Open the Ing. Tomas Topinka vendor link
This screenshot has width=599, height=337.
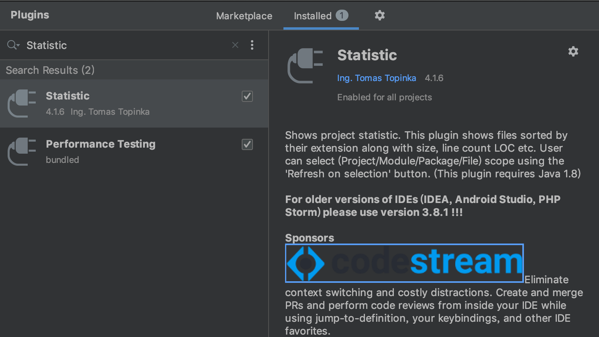coord(377,78)
